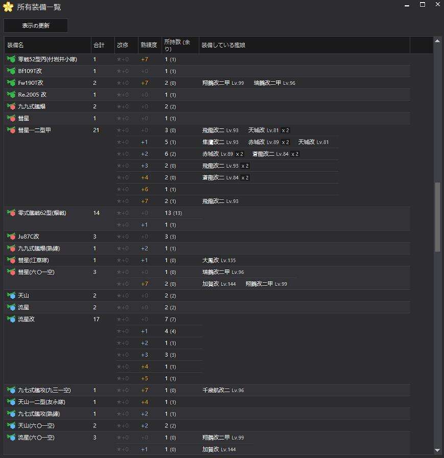444x458 pixels.
Task: Click the 表示の更新 refresh button
Action: point(36,26)
